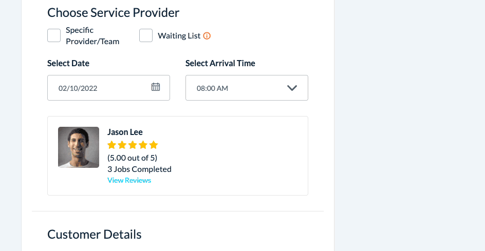The height and width of the screenshot is (251, 485).
Task: Enable the Waiting List checkbox
Action: 146,35
